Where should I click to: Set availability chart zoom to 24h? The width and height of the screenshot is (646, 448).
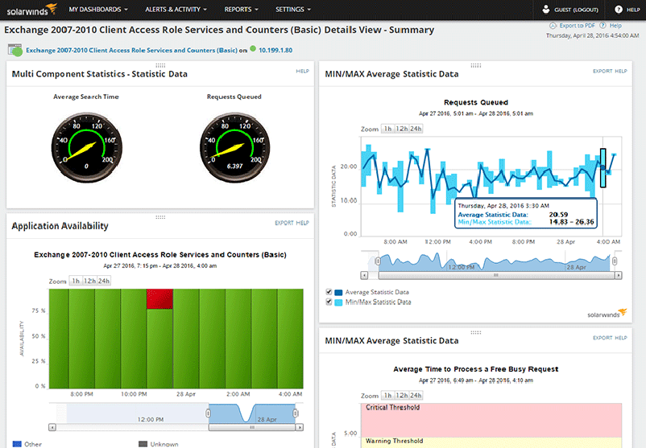(104, 281)
